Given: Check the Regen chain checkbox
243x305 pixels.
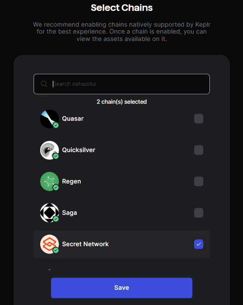Looking at the screenshot, I should click(199, 182).
